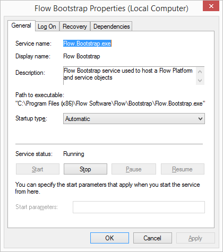Click the Service name label

click(x=33, y=44)
